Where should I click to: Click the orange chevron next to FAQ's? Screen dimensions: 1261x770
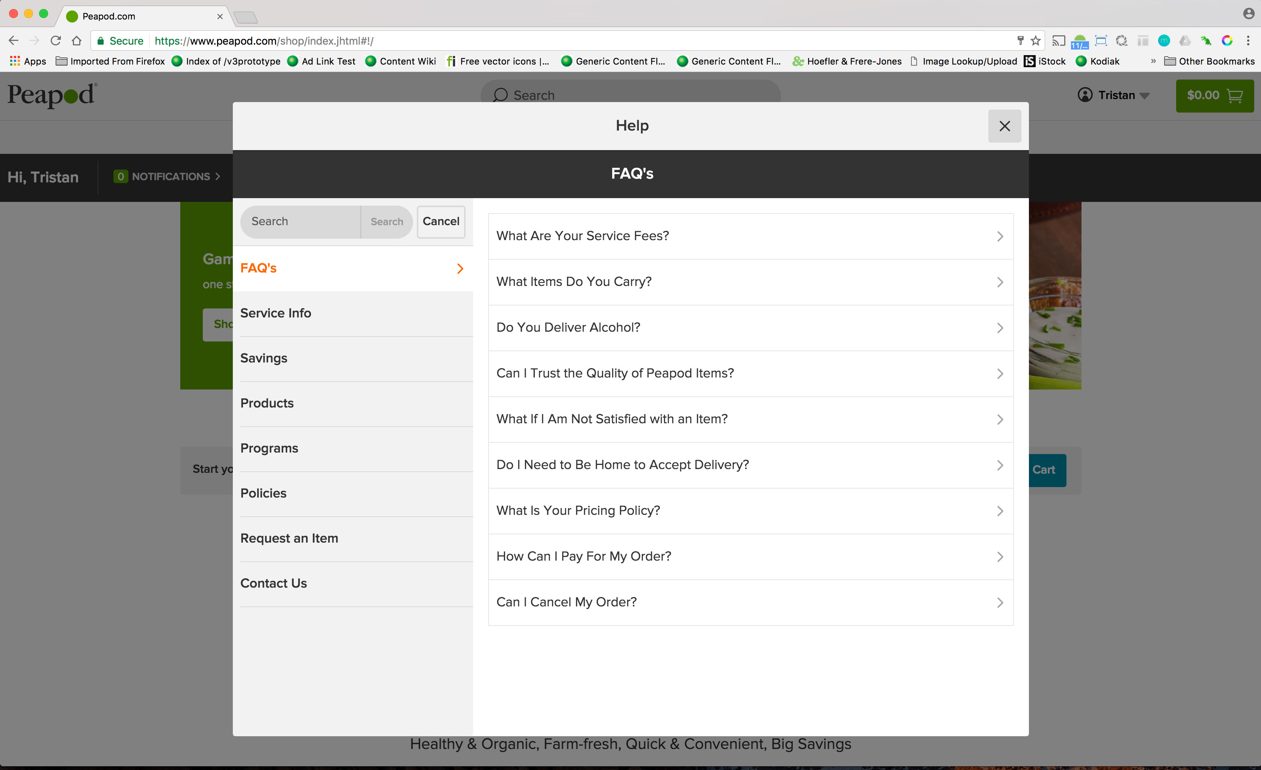(460, 268)
